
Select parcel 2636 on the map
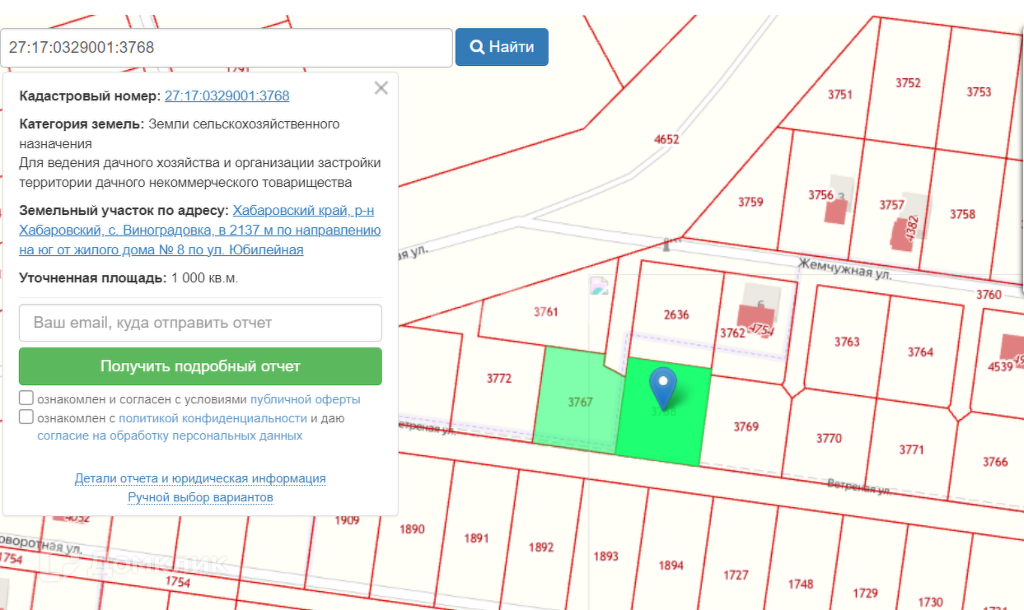676,314
